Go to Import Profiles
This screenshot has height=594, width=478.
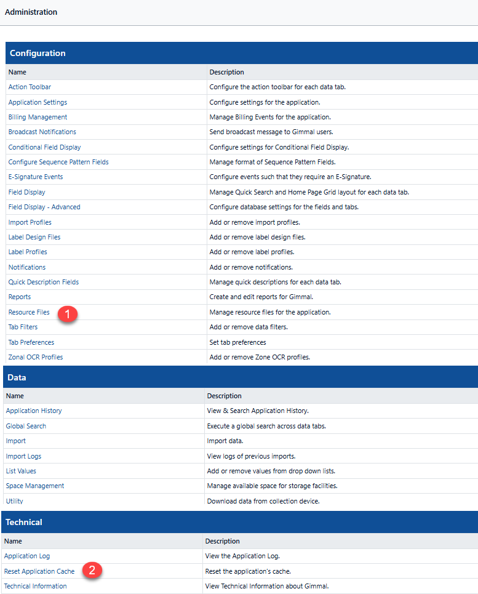tap(30, 222)
